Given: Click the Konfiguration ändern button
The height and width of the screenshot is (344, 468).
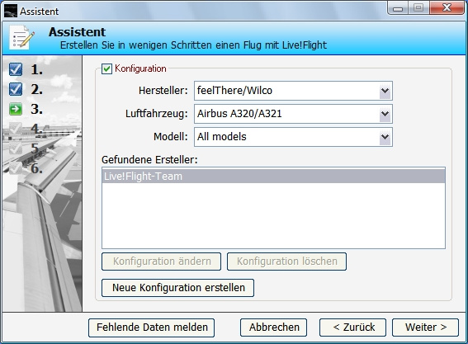Looking at the screenshot, I should click(x=162, y=262).
